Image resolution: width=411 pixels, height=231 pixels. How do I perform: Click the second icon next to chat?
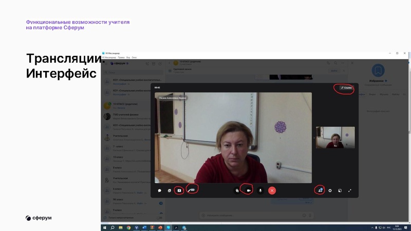pos(170,190)
